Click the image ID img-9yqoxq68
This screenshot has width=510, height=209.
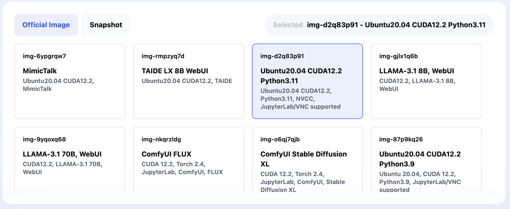[x=44, y=139]
